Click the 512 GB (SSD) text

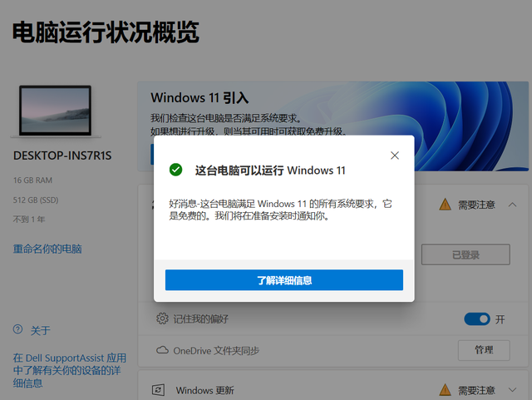36,200
